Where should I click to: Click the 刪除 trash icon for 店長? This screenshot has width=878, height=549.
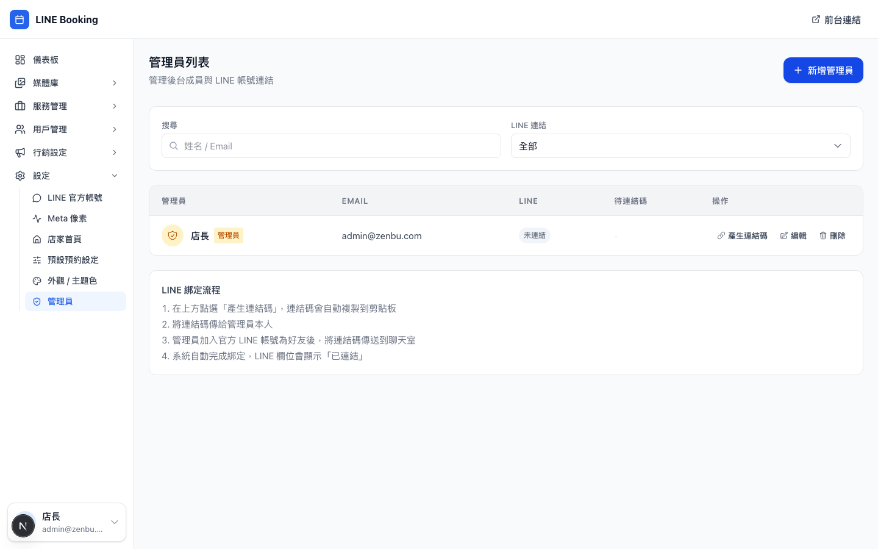click(823, 235)
